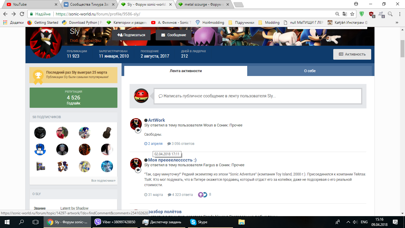Click the page vertical scrollbar
Image resolution: width=405 pixels, height=228 pixels.
pyautogui.click(x=402, y=119)
